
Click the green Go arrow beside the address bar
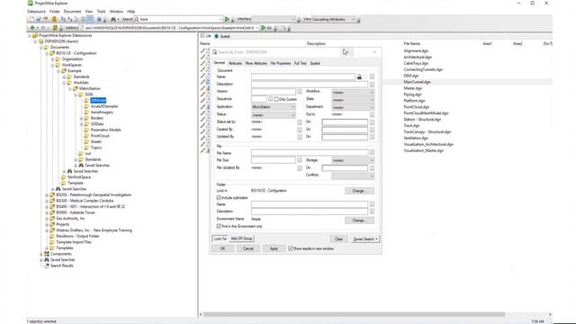pyautogui.click(x=263, y=28)
